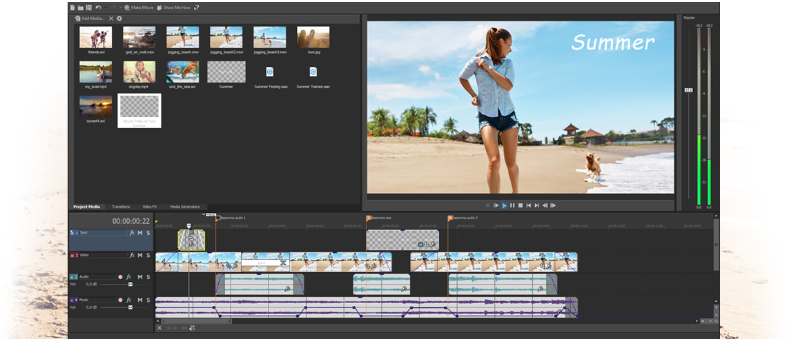
Task: Open track FX for the Music track
Action: click(128, 300)
